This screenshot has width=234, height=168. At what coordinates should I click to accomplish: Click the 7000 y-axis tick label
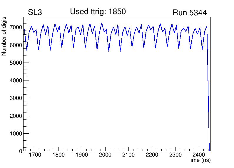pyautogui.click(x=16, y=27)
